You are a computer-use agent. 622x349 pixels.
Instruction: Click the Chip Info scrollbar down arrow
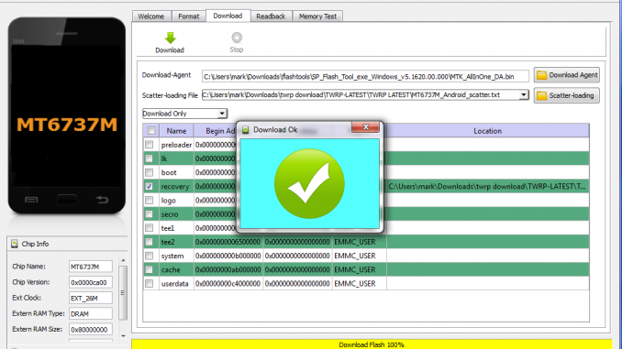[x=123, y=336]
